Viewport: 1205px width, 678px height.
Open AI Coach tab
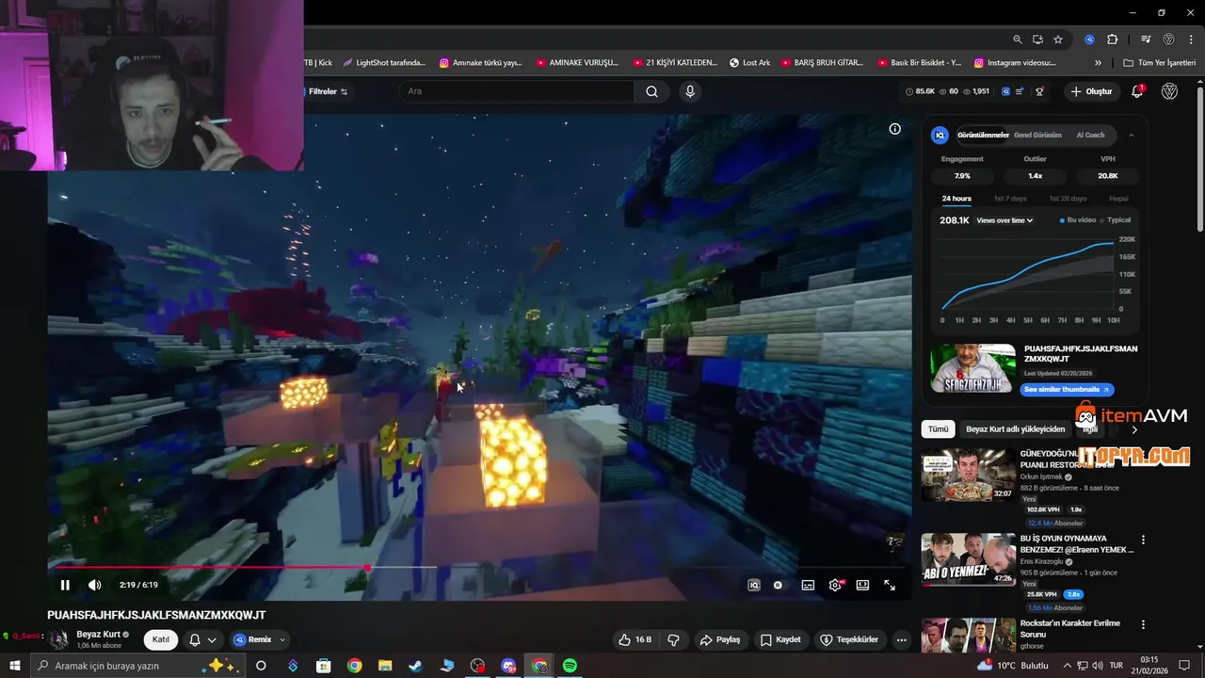click(x=1090, y=135)
